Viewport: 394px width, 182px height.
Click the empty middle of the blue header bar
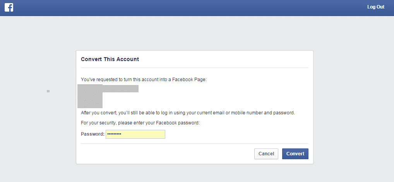click(x=194, y=8)
